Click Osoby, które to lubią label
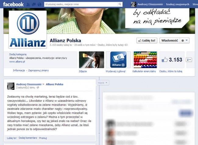This screenshot has height=145, width=198. point(171,71)
